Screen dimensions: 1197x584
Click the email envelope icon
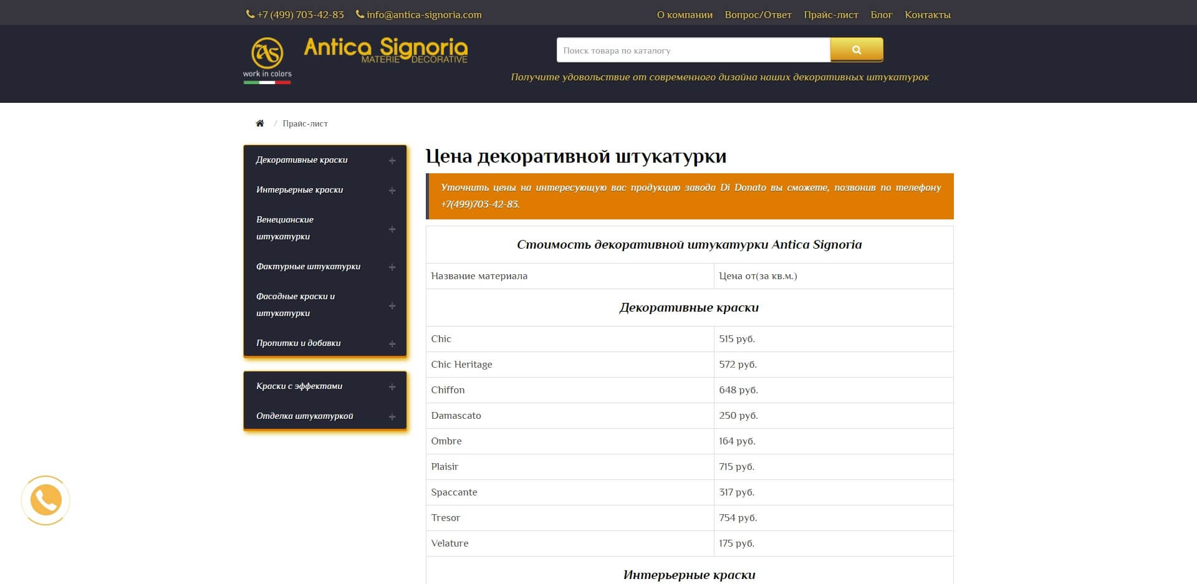click(x=360, y=14)
